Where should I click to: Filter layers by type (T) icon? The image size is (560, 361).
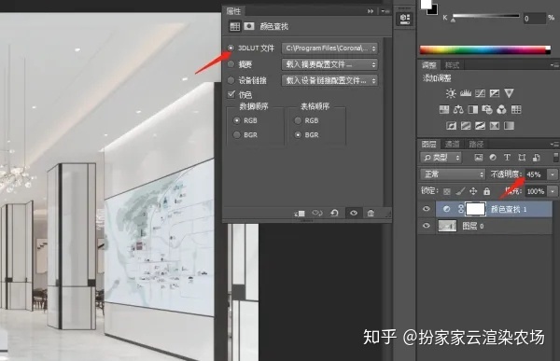[x=507, y=158]
